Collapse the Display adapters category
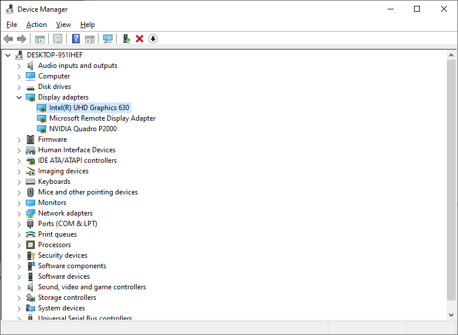Screen dimensions: 458x335 point(19,97)
